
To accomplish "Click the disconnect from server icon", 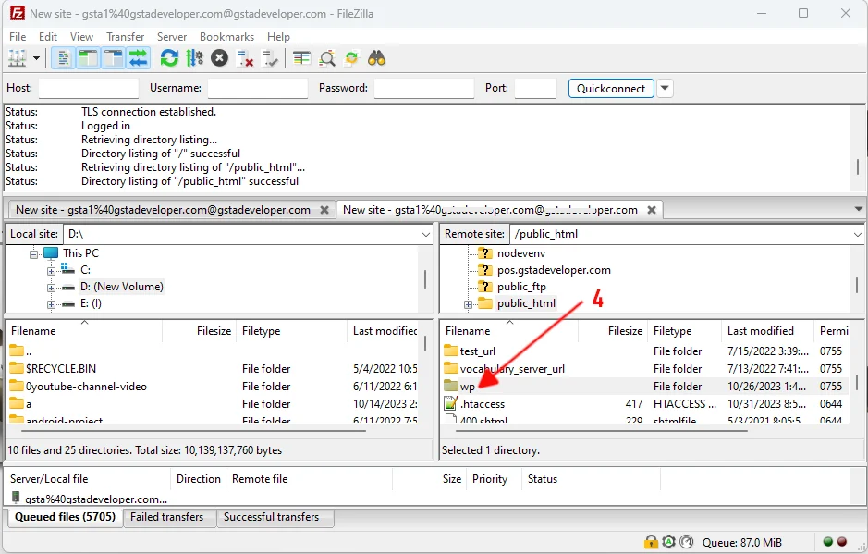I will (245, 58).
